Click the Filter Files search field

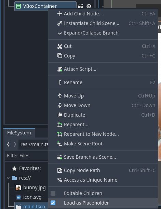point(26,156)
